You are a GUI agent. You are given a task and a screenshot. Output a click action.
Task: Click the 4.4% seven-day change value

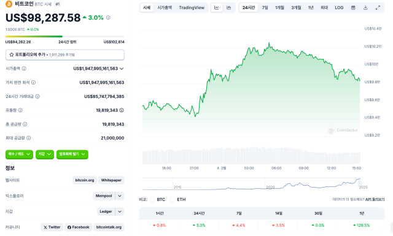(239, 225)
